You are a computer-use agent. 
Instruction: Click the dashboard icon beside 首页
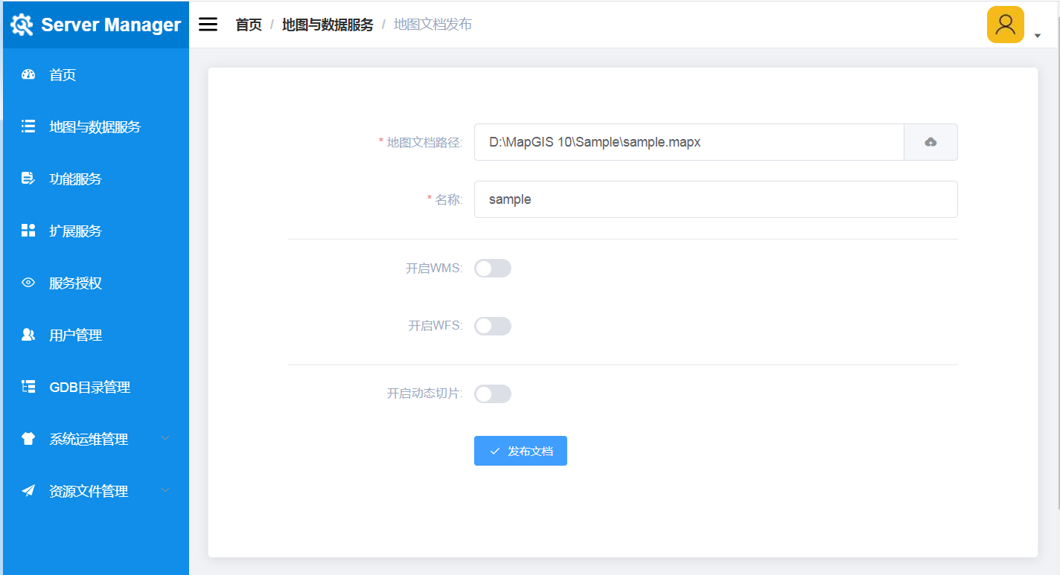tap(28, 74)
